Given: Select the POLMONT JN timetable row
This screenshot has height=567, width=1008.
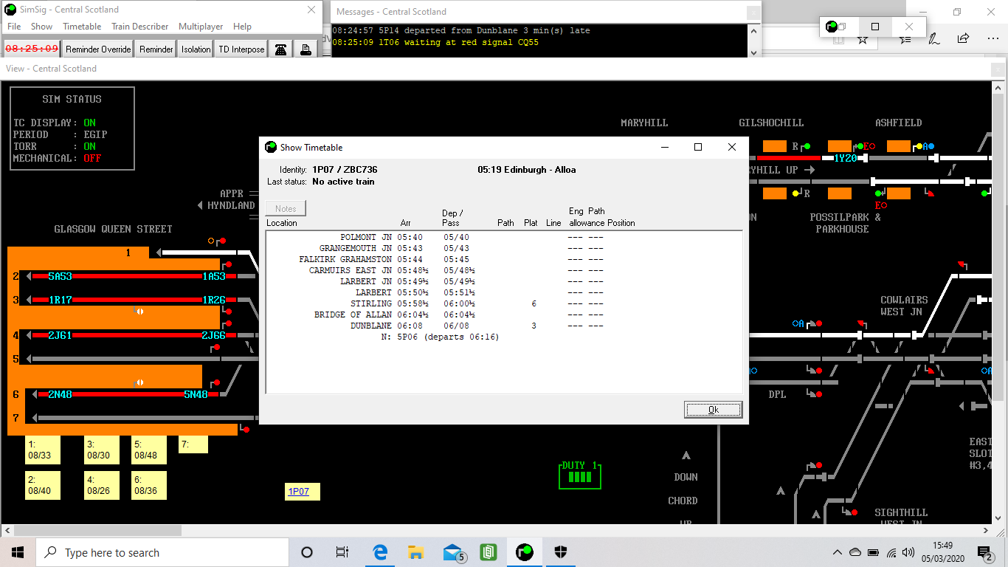Looking at the screenshot, I should coord(504,237).
